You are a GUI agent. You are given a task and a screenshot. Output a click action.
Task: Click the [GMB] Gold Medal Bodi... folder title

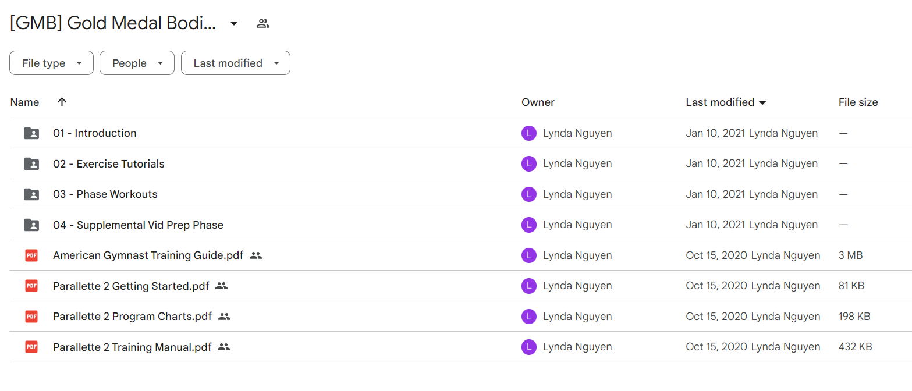click(x=113, y=24)
